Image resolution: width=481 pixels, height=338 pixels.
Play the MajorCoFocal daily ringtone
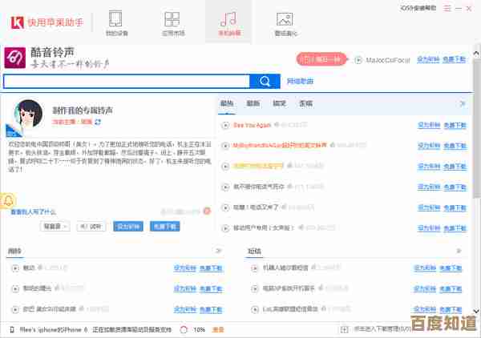[358, 59]
